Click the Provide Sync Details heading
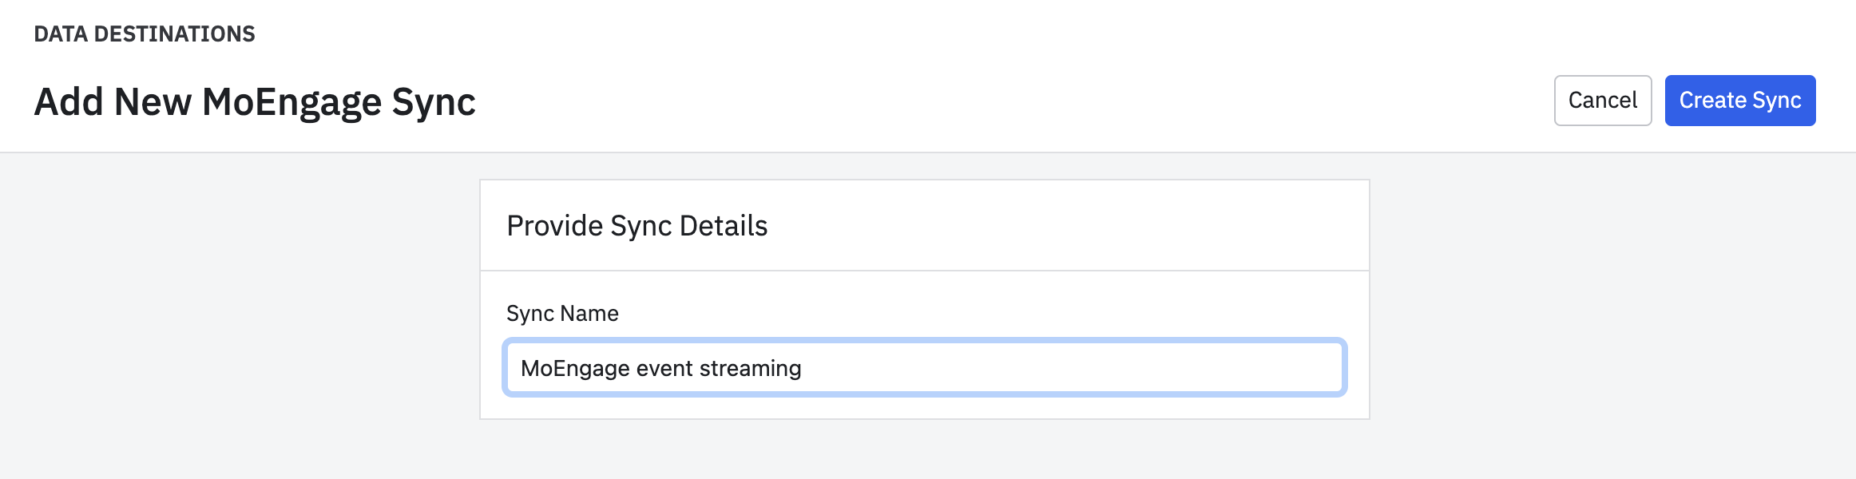Screen dimensions: 1856x479 pyautogui.click(x=637, y=226)
